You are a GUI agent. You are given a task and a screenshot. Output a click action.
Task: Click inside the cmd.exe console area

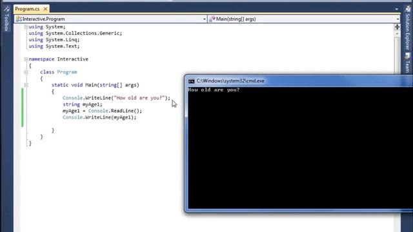tap(300, 148)
